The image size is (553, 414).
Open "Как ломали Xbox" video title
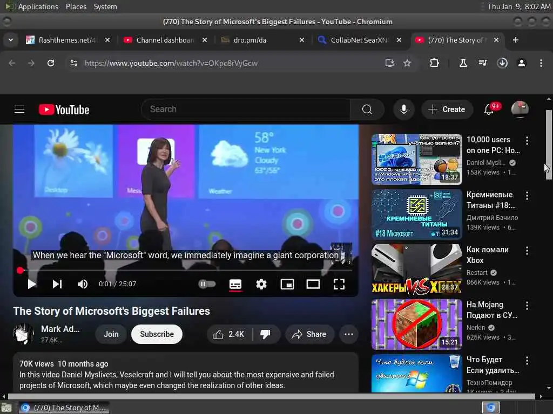488,255
